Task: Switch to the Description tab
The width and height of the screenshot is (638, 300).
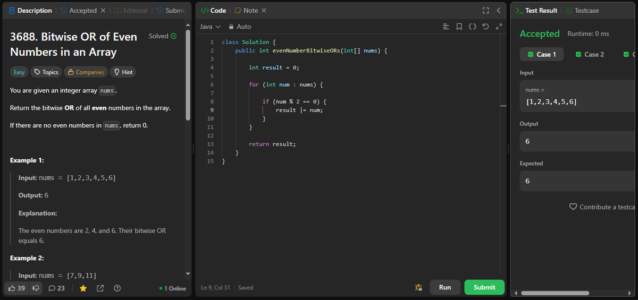Action: 31,11
